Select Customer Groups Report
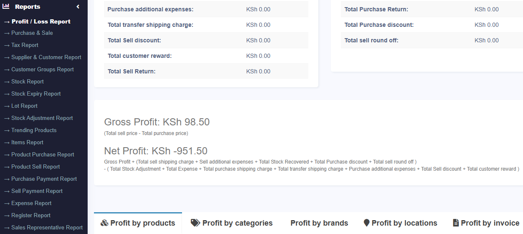Image resolution: width=523 pixels, height=234 pixels. tap(39, 69)
